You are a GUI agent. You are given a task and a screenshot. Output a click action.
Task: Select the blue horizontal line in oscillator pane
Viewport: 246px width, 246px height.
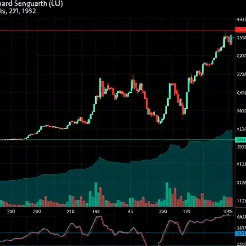(118, 233)
